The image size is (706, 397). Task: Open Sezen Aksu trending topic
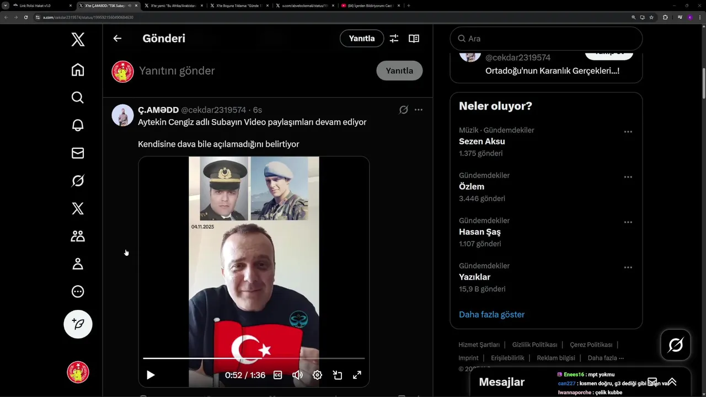coord(482,141)
